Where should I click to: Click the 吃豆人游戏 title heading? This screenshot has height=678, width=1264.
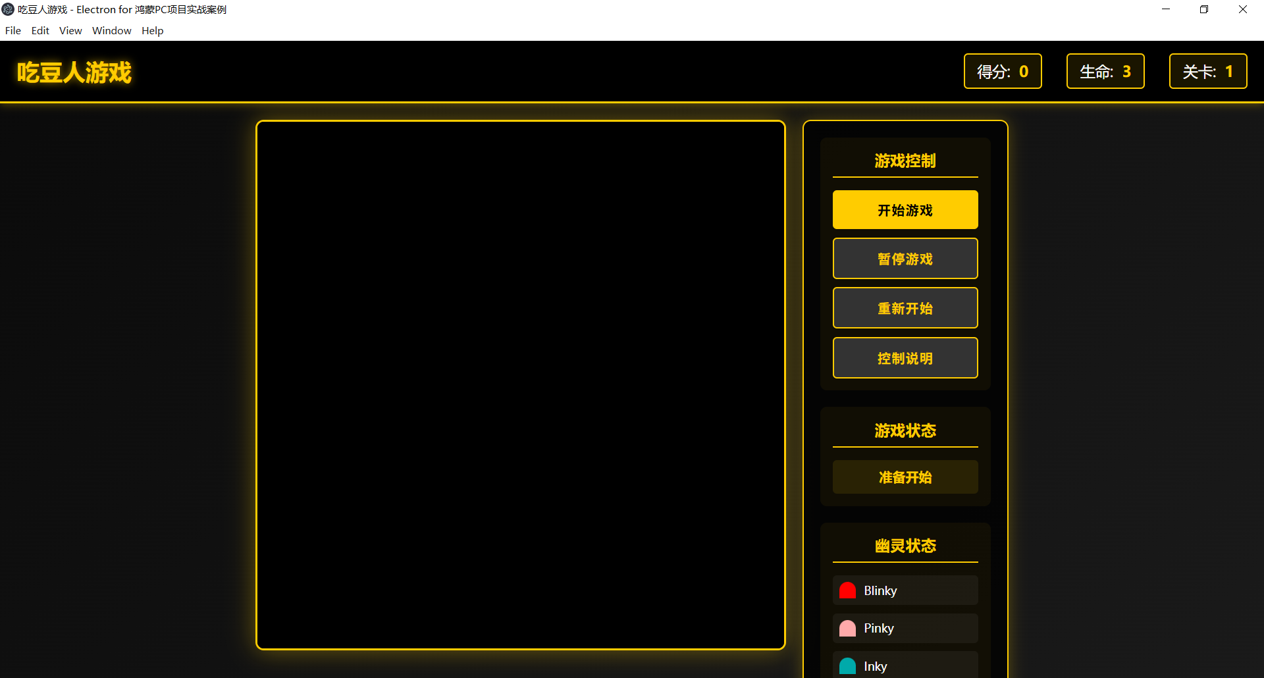[x=74, y=72]
